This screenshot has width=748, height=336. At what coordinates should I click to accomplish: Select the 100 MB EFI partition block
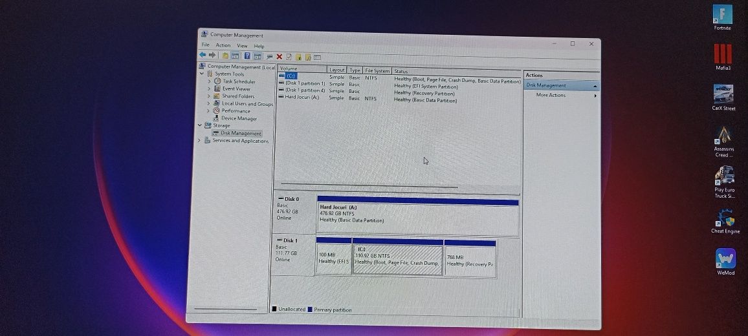333,257
